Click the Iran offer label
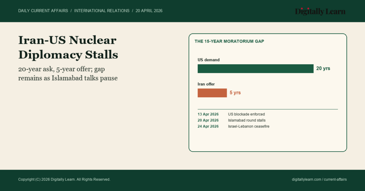This screenshot has height=191, width=365. tap(206, 84)
